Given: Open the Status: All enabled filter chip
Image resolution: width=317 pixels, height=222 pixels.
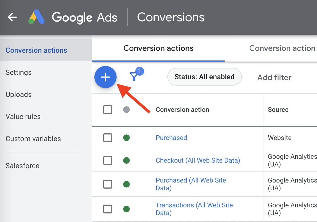Looking at the screenshot, I should [x=204, y=77].
